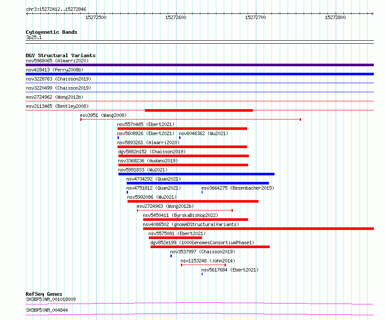The image size is (386, 320).
Task: Click nsv4751812 (Quan2021) label
Action: (x=154, y=188)
